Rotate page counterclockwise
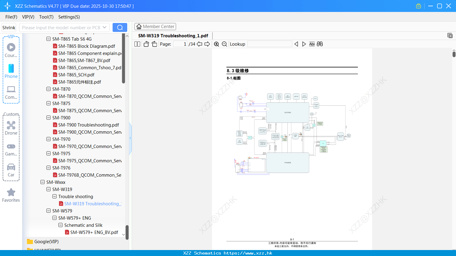The height and width of the screenshot is (256, 456). (x=146, y=44)
